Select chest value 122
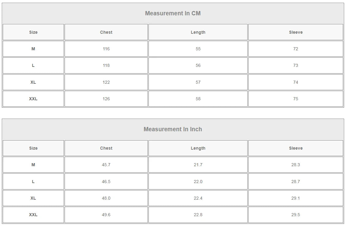Viewport: 345px width, 226px height. click(106, 82)
